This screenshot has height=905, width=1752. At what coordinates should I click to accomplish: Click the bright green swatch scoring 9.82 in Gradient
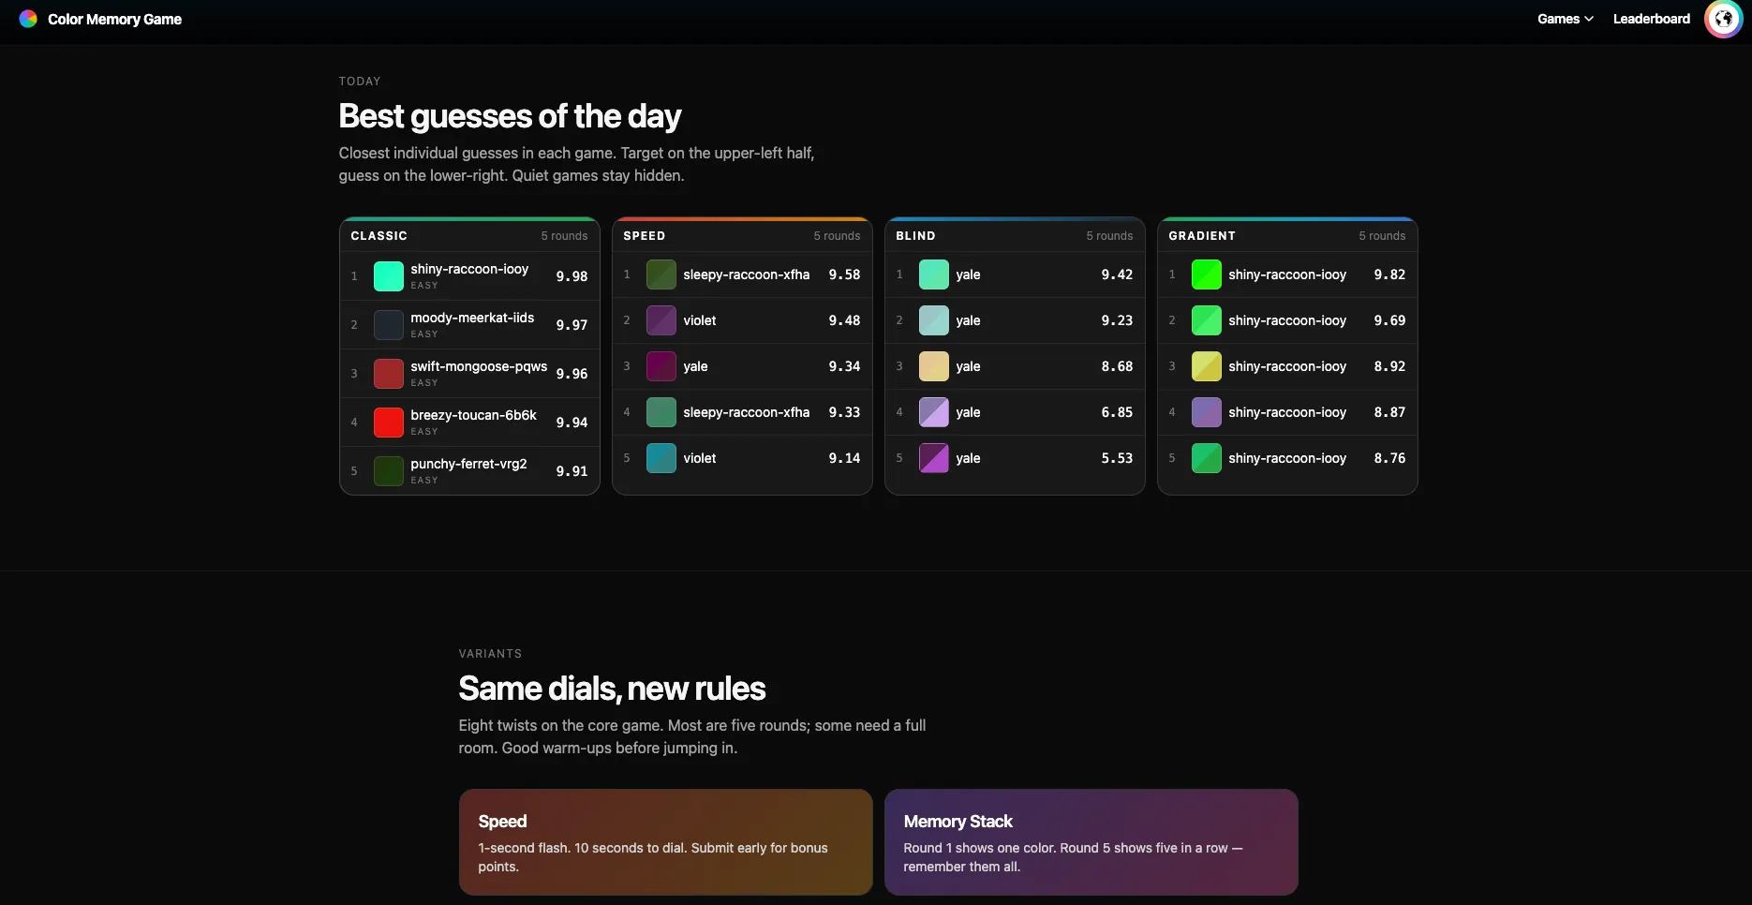tap(1207, 274)
